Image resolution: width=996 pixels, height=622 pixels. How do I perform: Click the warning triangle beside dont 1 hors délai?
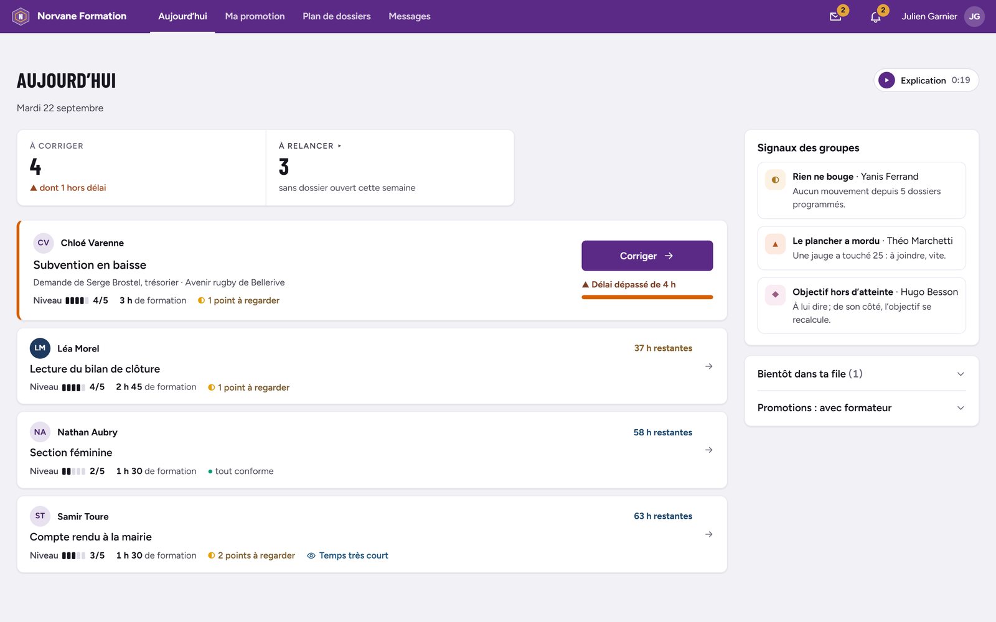coord(34,188)
